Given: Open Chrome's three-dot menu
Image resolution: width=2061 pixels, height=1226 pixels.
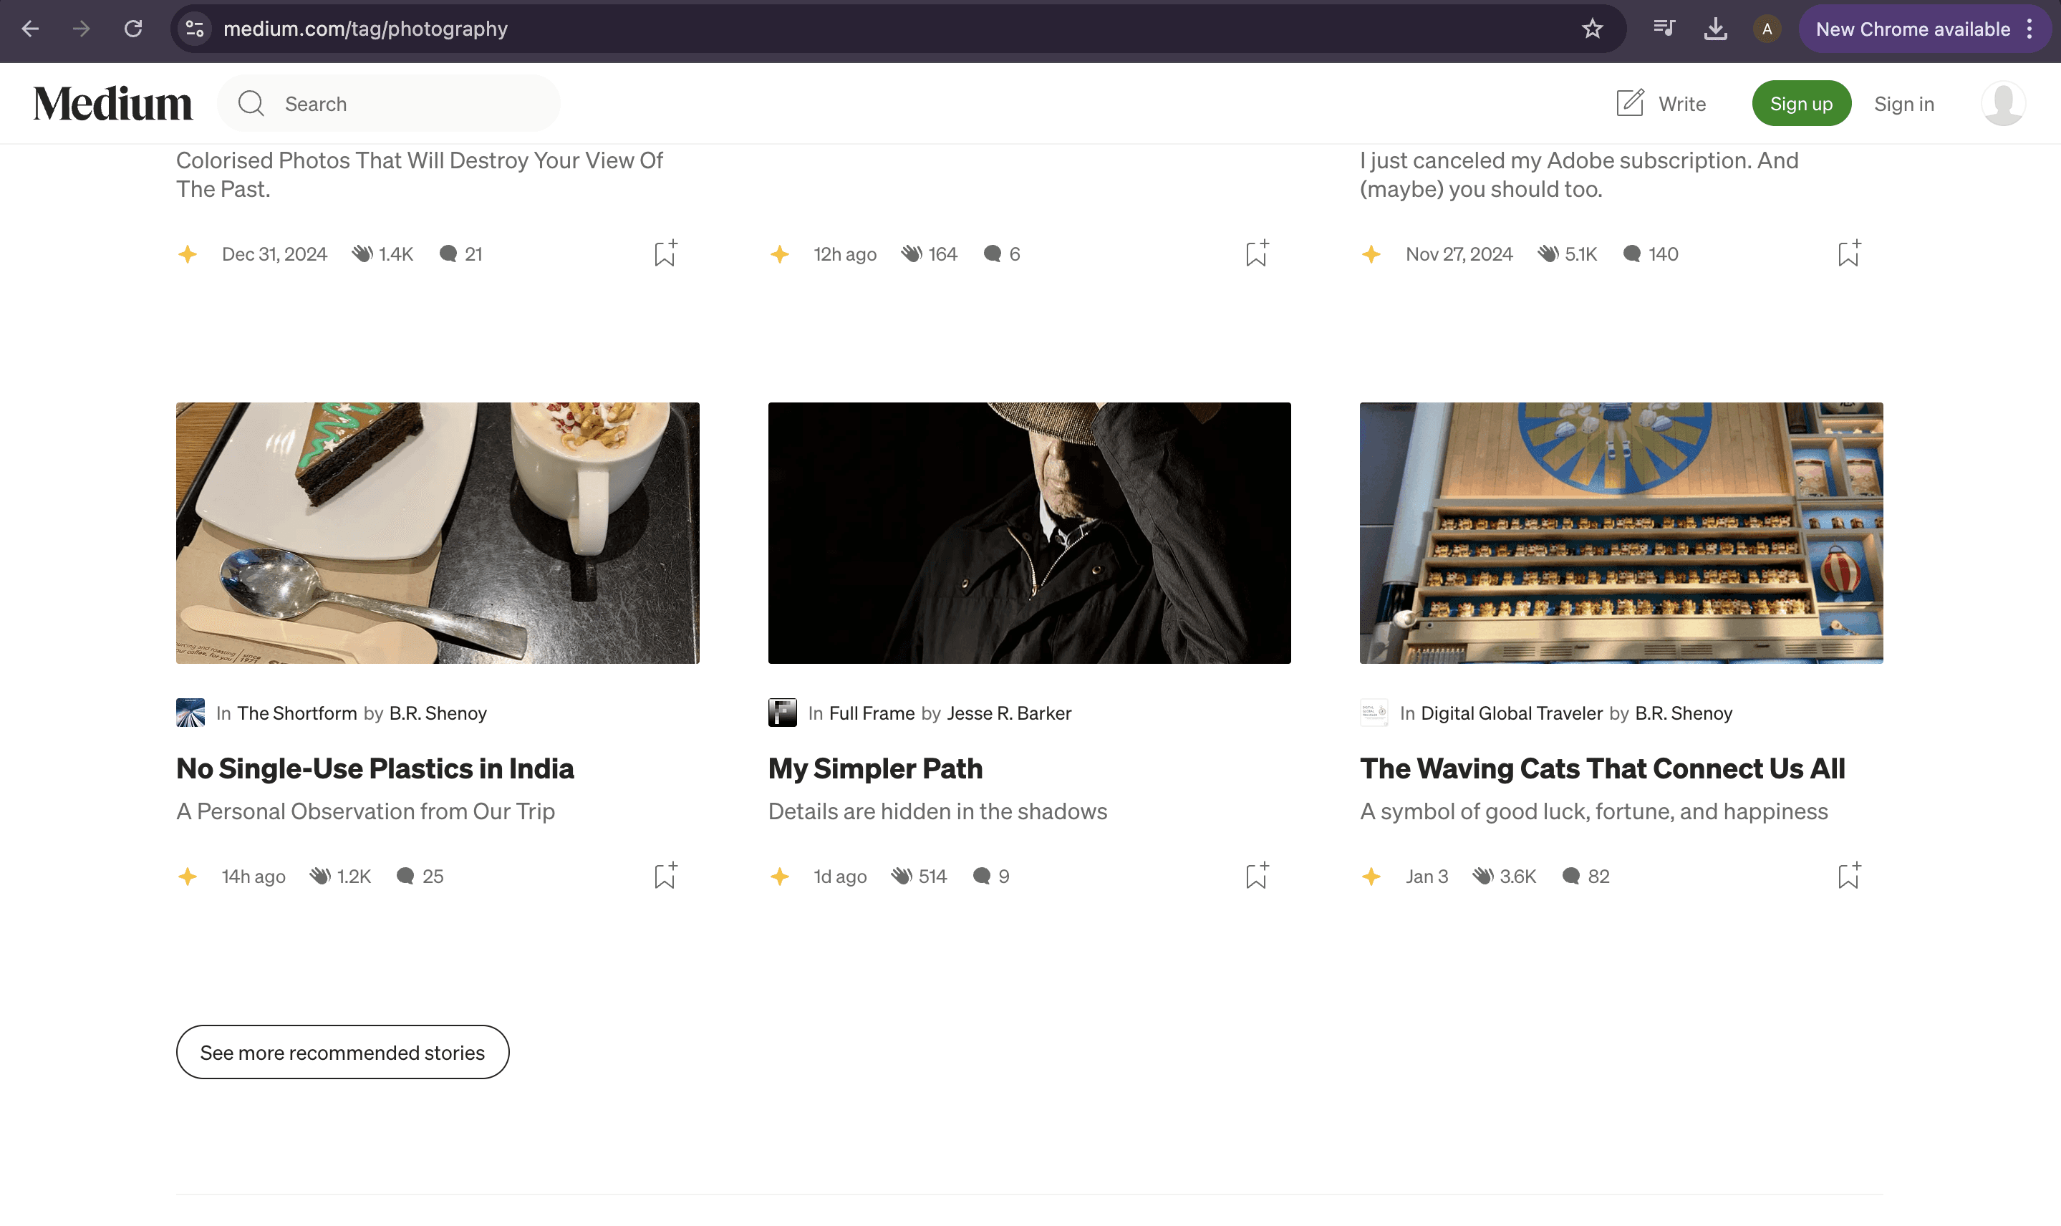Looking at the screenshot, I should click(2029, 29).
